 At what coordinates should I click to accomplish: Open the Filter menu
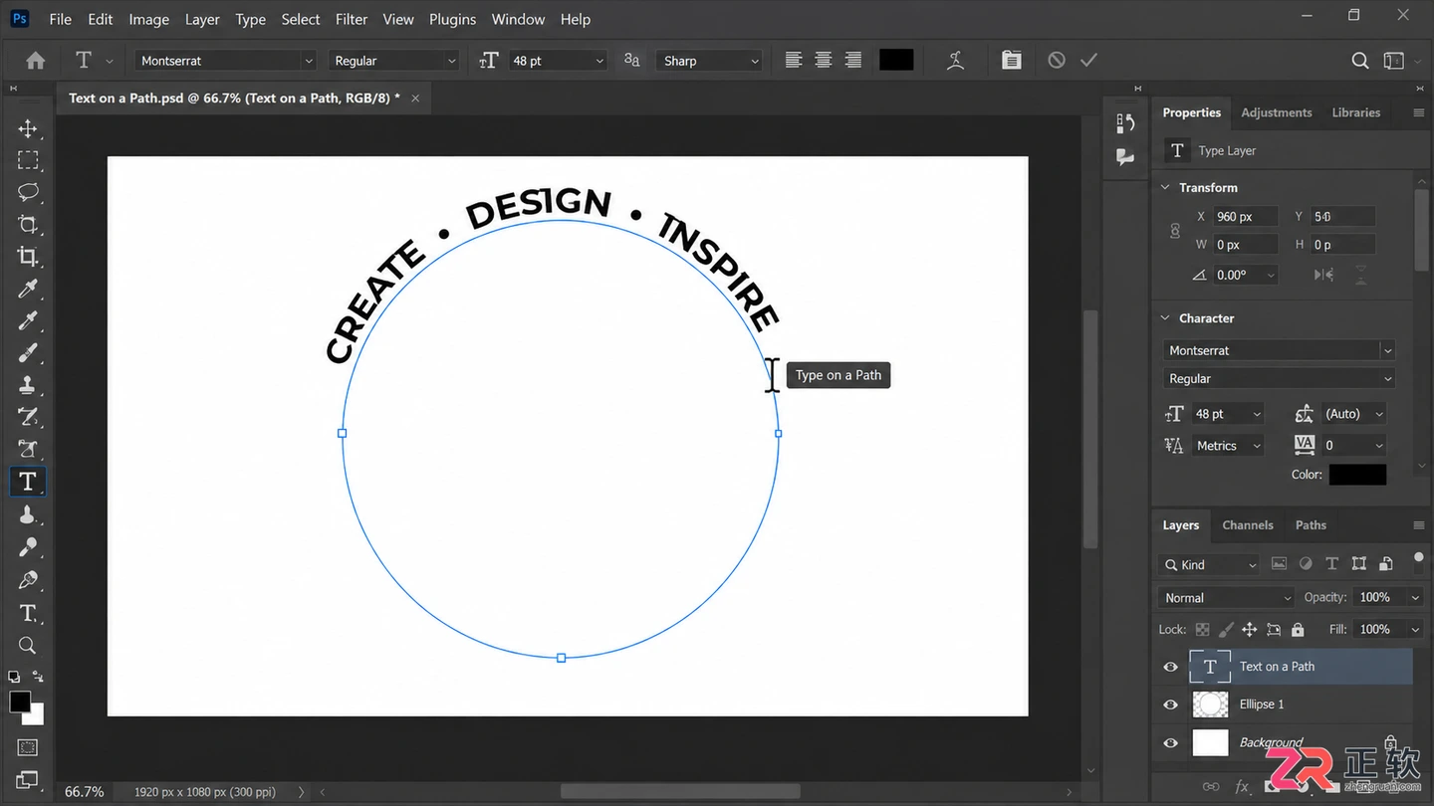[352, 19]
